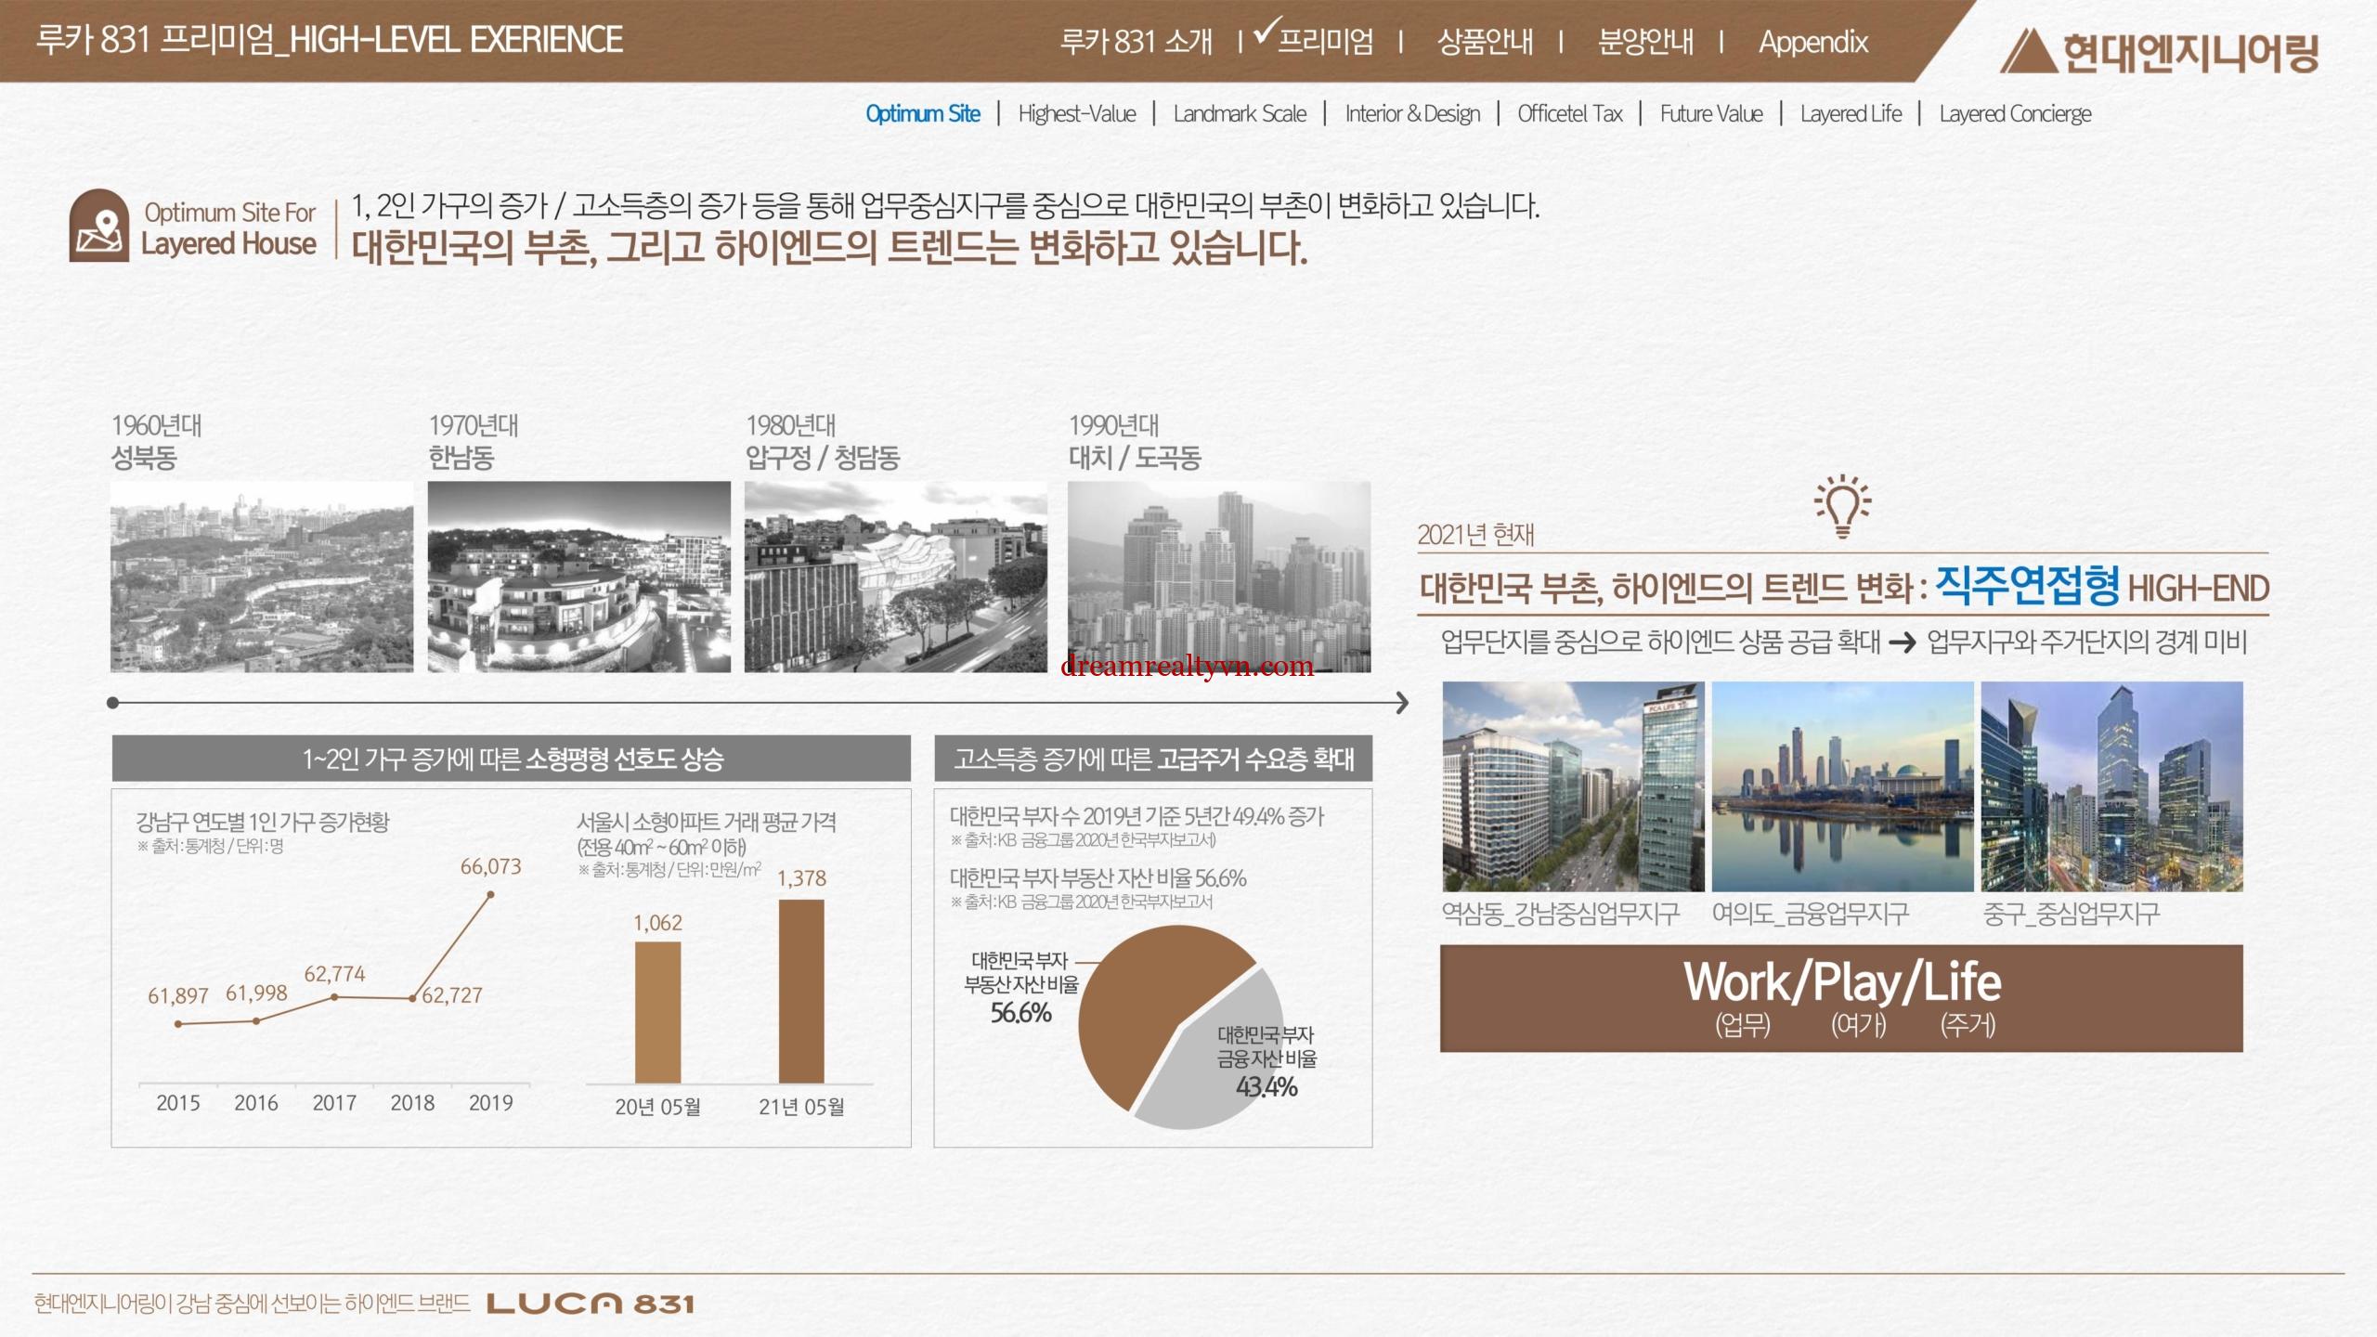Select the Officetel Tax tab

coord(1569,114)
